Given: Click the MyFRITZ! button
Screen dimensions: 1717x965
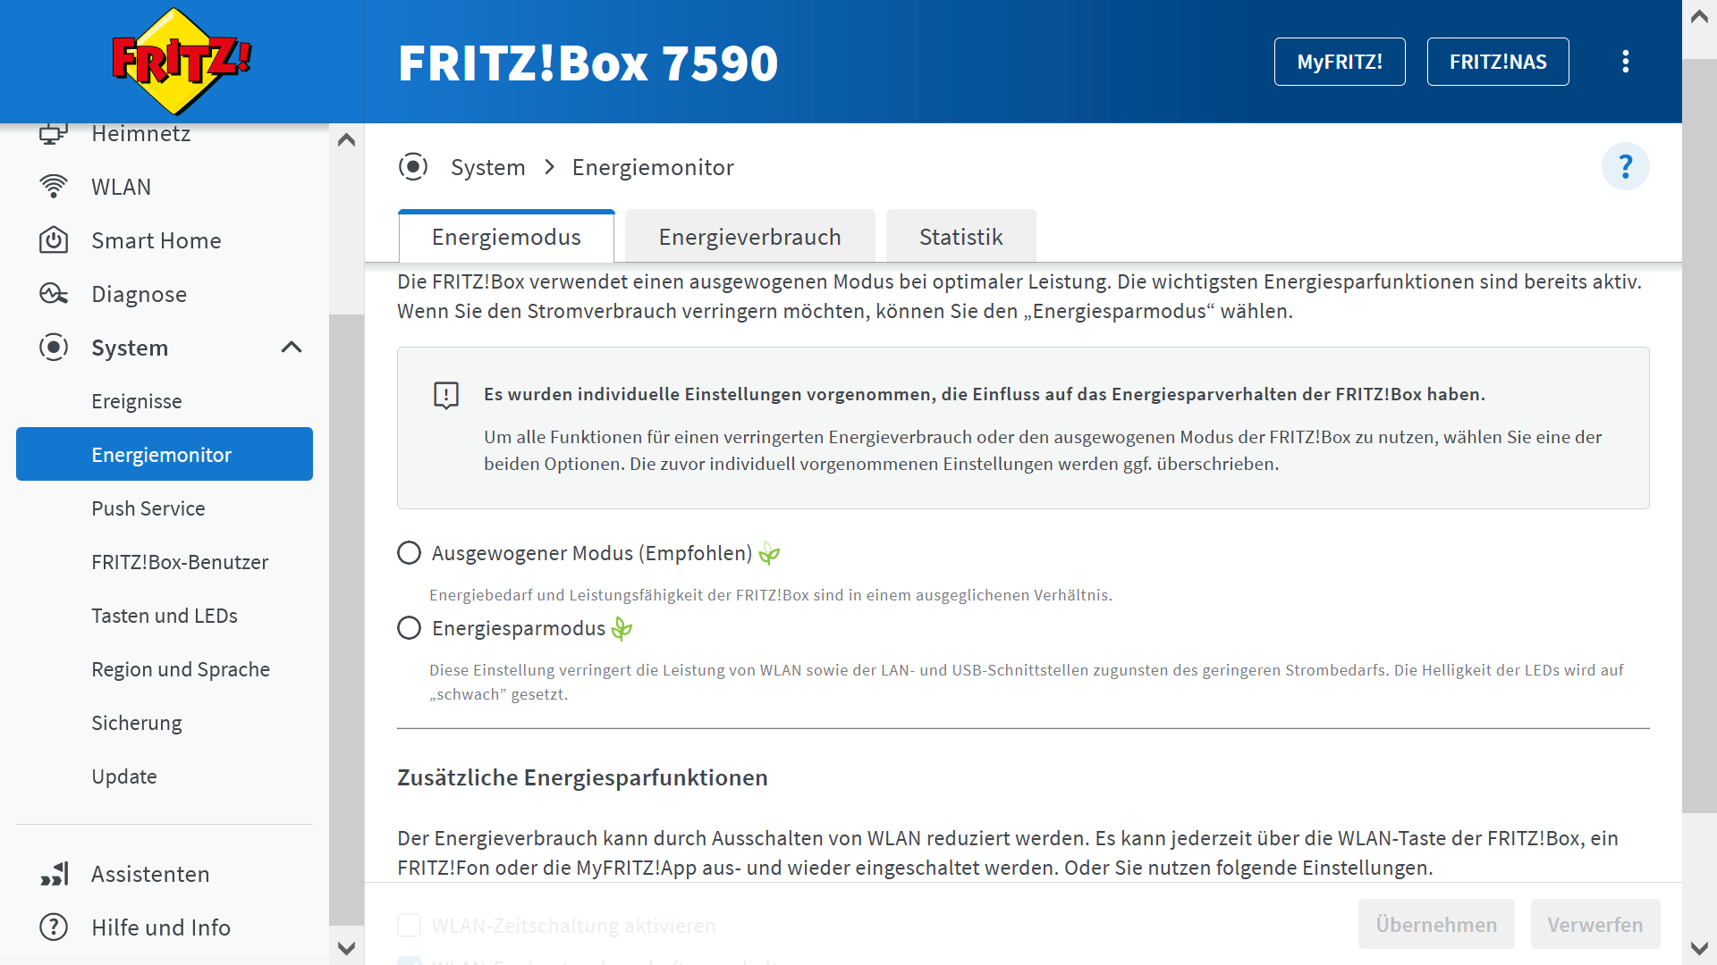Looking at the screenshot, I should click(1339, 62).
